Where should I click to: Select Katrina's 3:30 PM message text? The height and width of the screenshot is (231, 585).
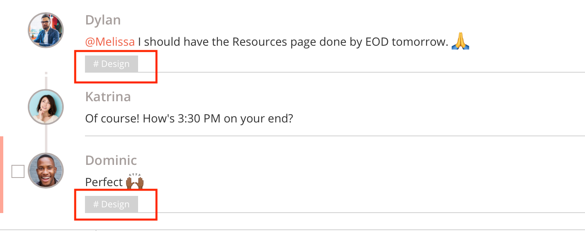(189, 119)
